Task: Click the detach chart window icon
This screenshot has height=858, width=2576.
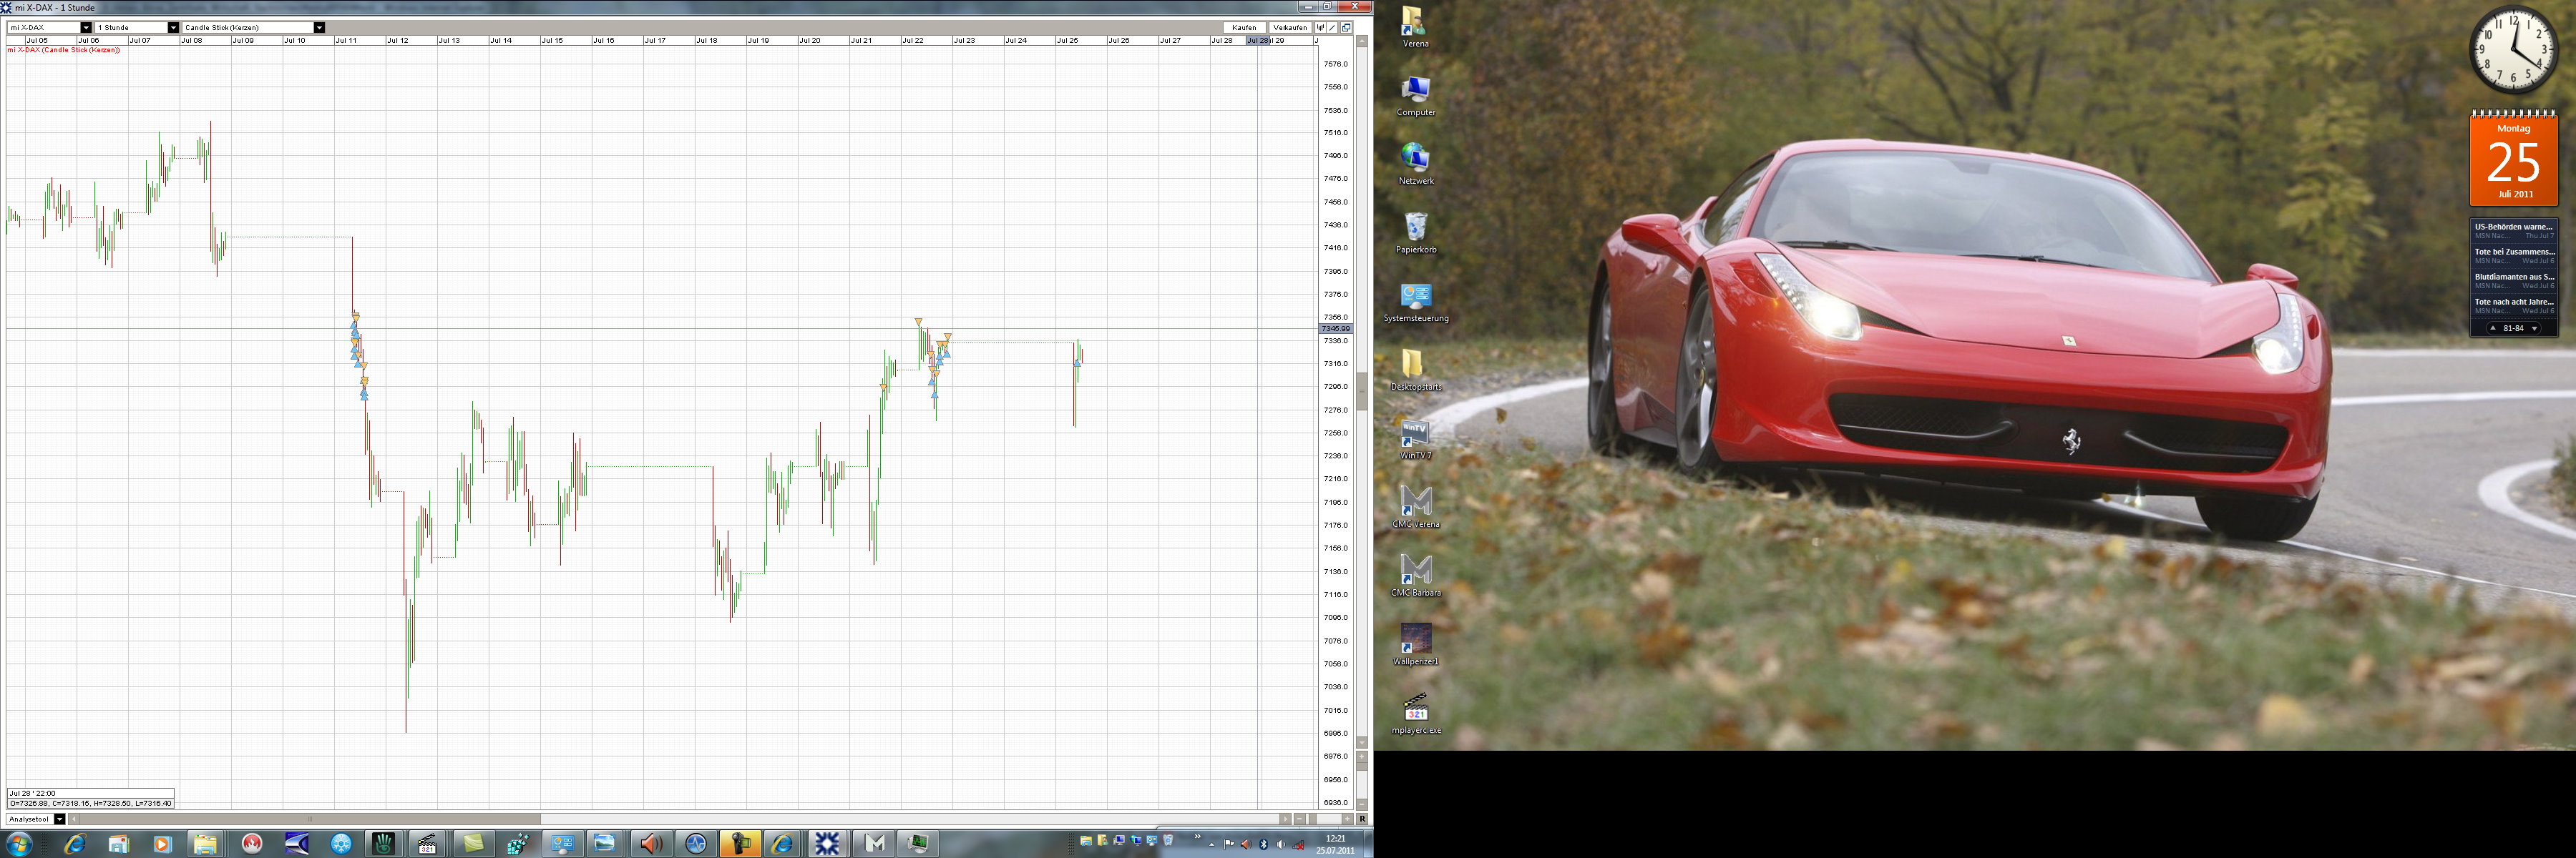Action: [1347, 28]
